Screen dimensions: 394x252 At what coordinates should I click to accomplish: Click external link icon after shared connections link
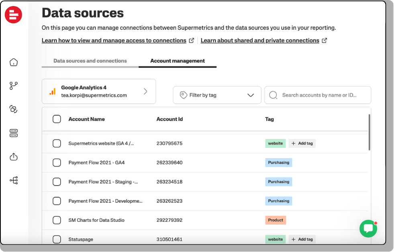pyautogui.click(x=325, y=41)
